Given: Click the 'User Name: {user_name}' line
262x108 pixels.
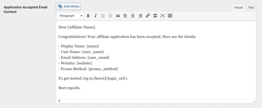Looking at the screenshot, I should click(x=81, y=52).
